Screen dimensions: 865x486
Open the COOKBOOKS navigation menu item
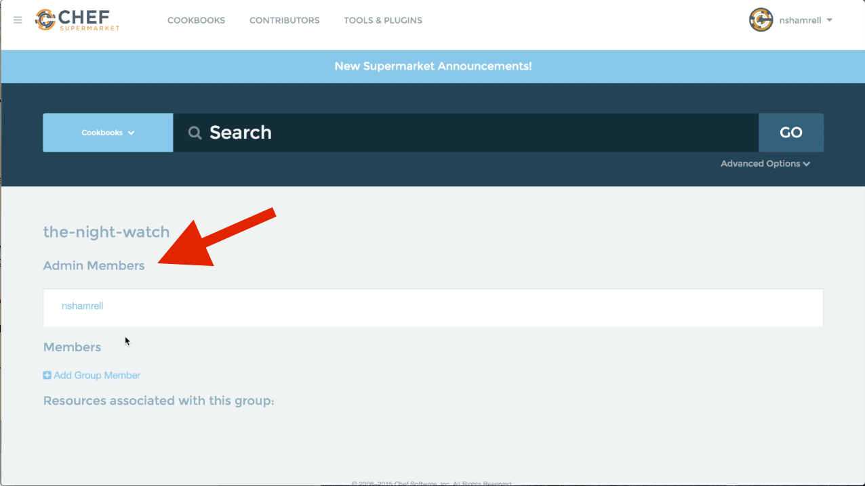coord(196,20)
